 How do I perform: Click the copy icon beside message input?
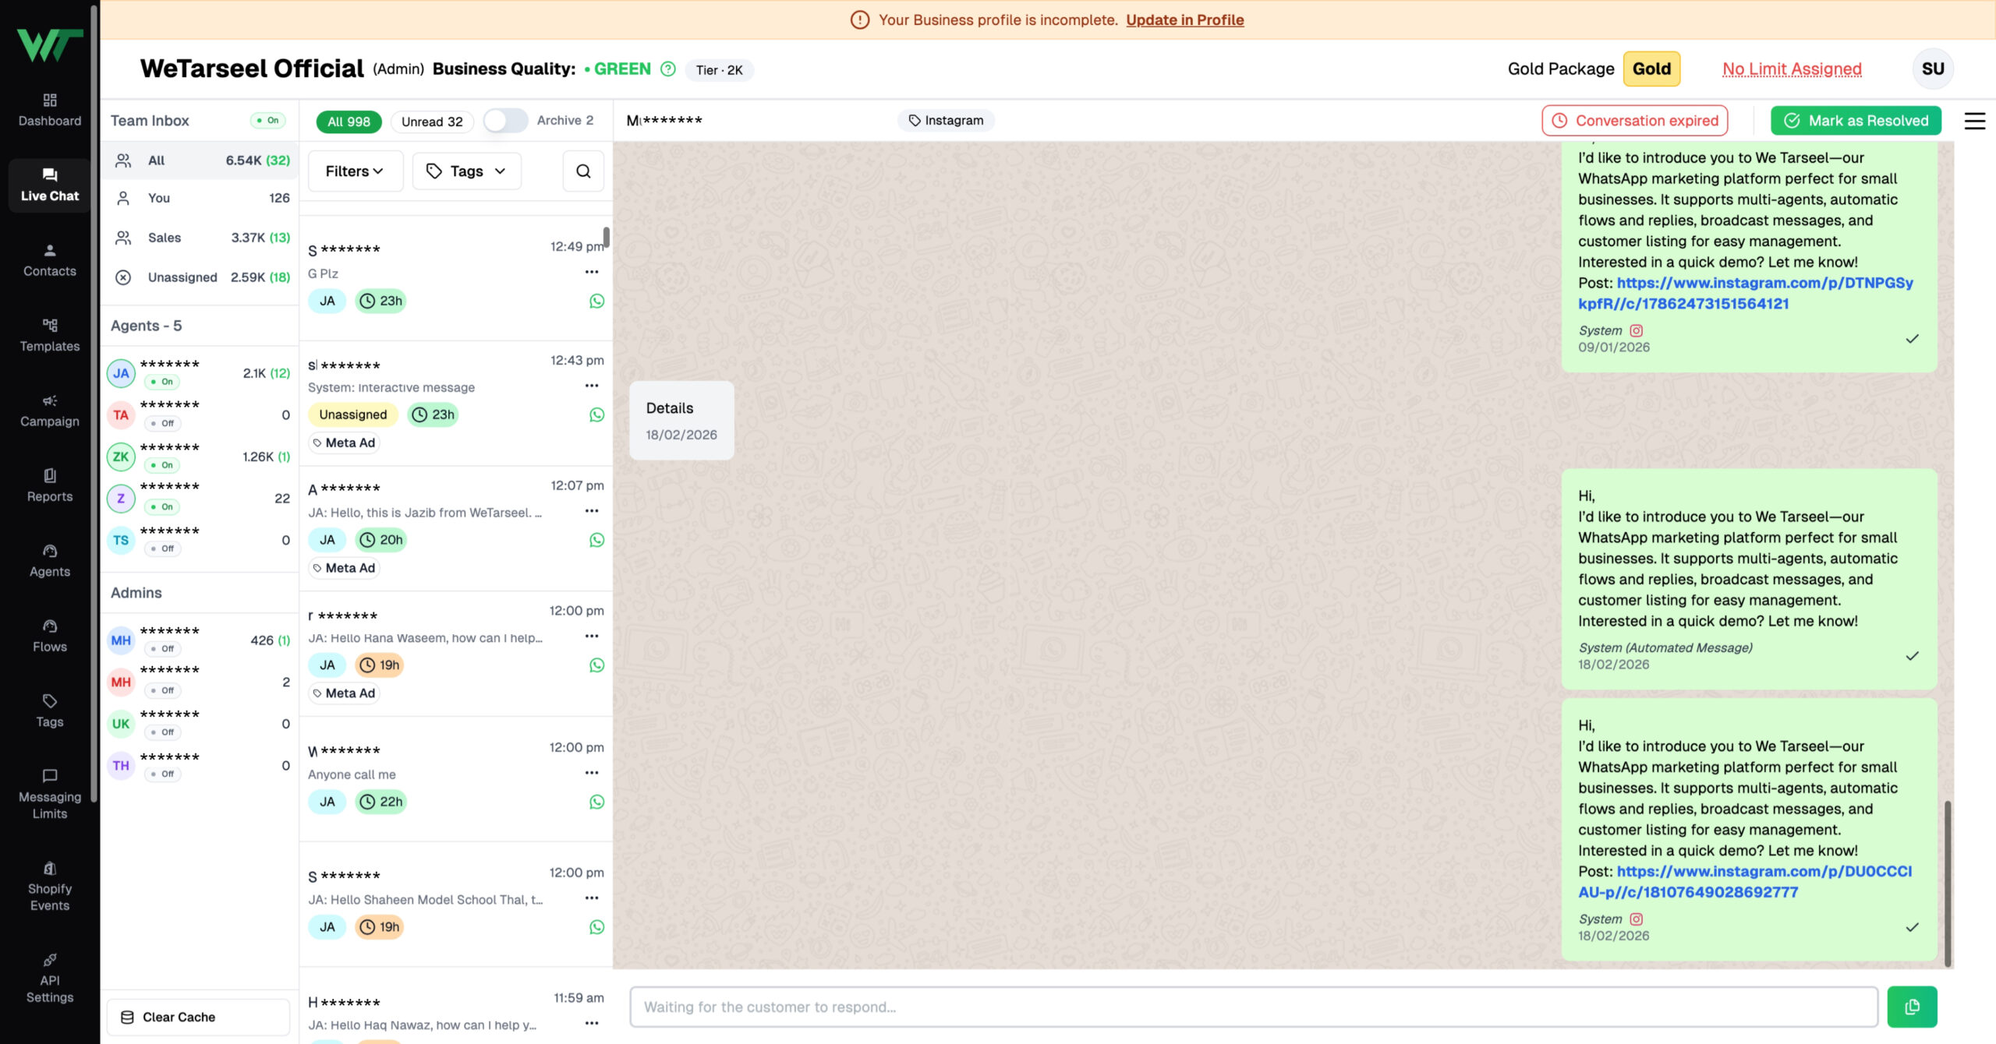pyautogui.click(x=1912, y=1007)
